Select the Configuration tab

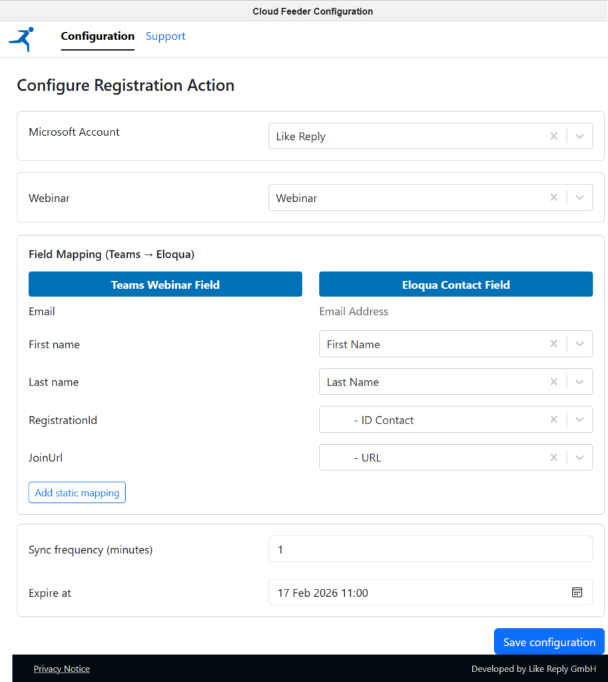pyautogui.click(x=97, y=37)
